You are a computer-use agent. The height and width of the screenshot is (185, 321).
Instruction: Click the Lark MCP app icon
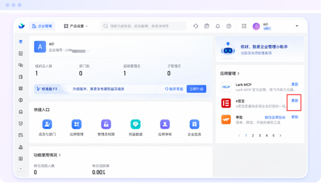tap(226, 87)
